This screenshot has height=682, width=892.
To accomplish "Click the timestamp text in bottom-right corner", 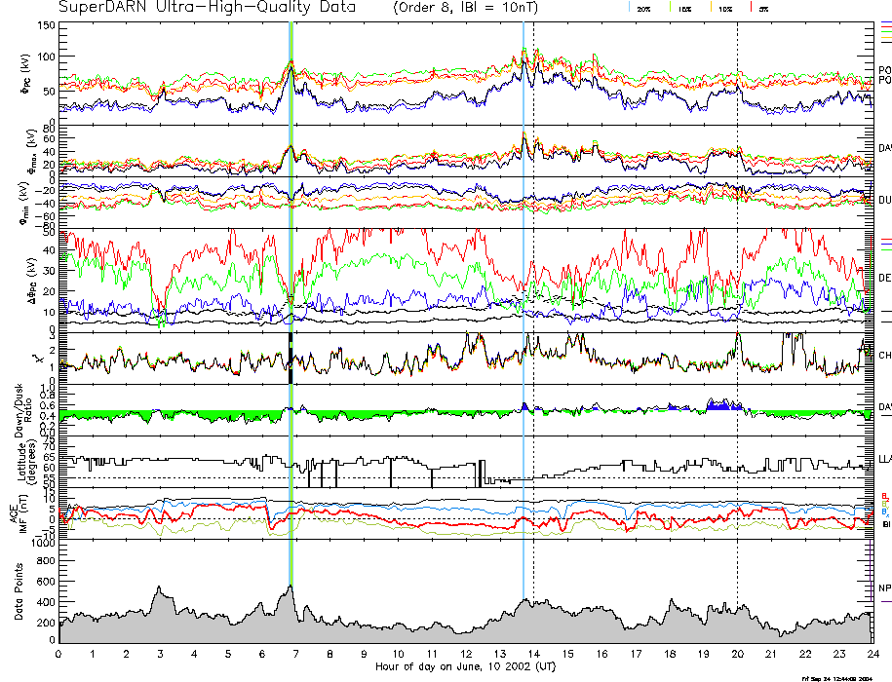I will (836, 678).
